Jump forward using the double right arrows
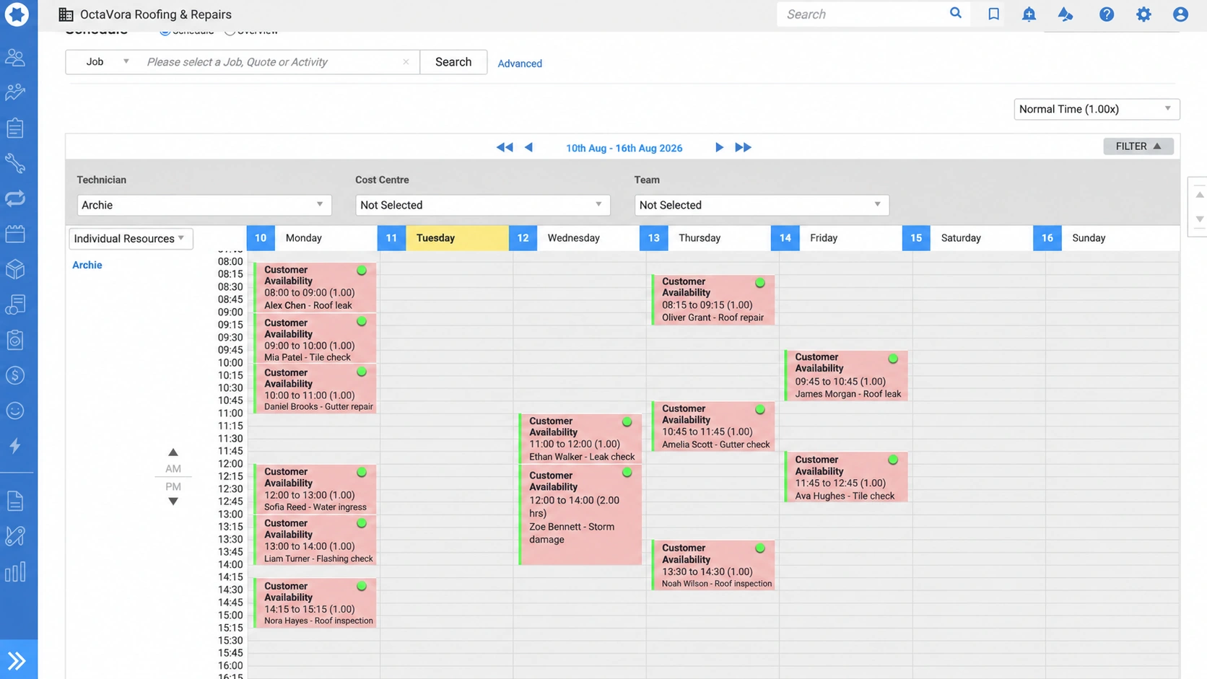 click(x=743, y=147)
